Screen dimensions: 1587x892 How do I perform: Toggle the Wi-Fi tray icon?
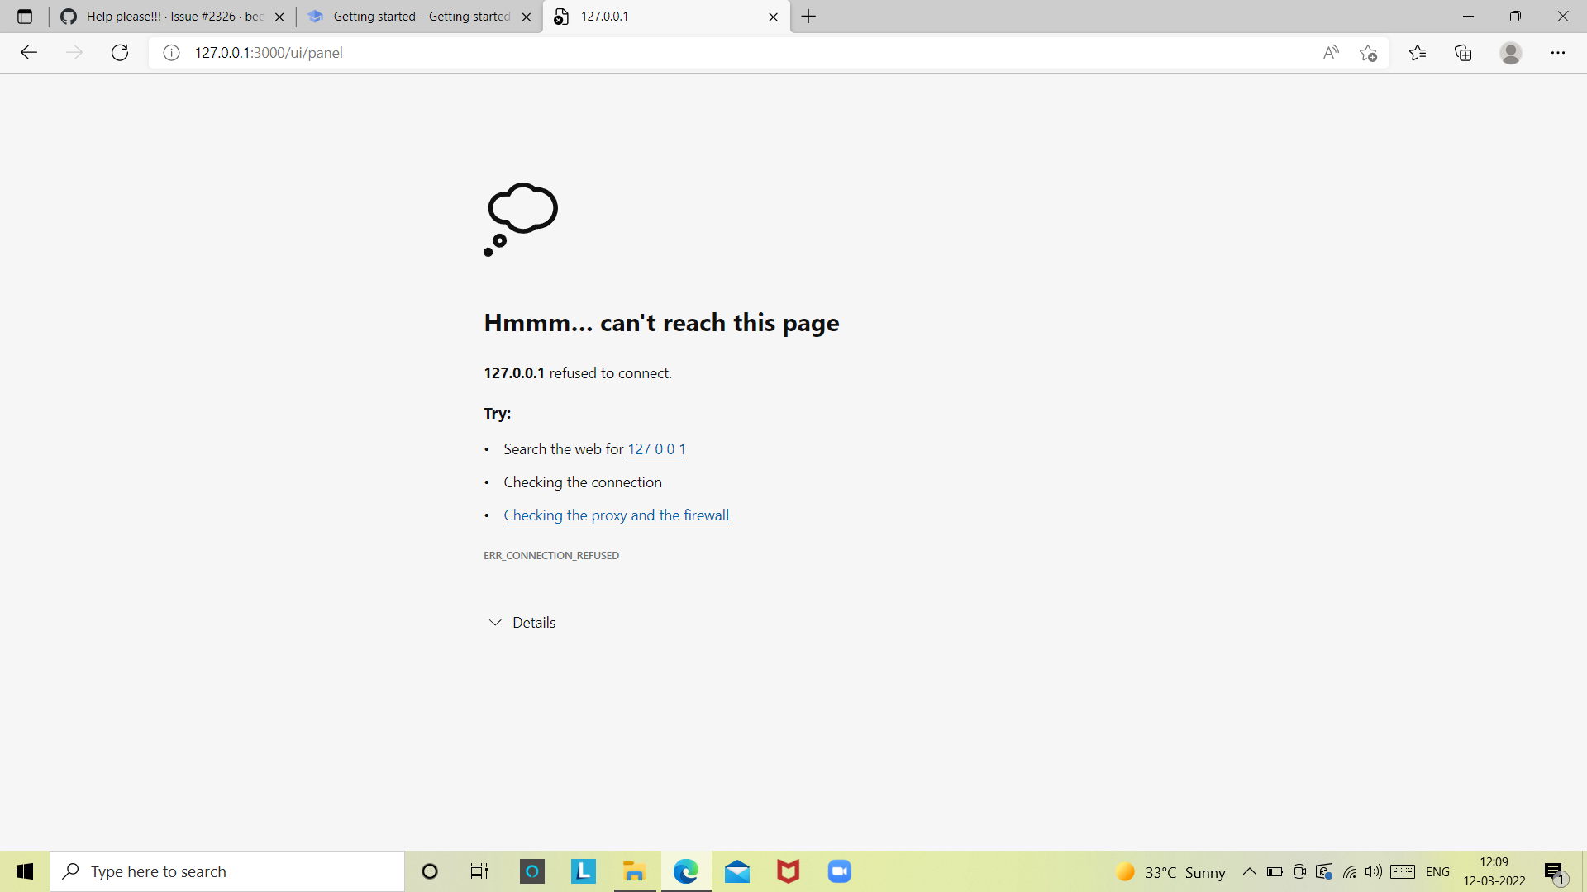1350,871
